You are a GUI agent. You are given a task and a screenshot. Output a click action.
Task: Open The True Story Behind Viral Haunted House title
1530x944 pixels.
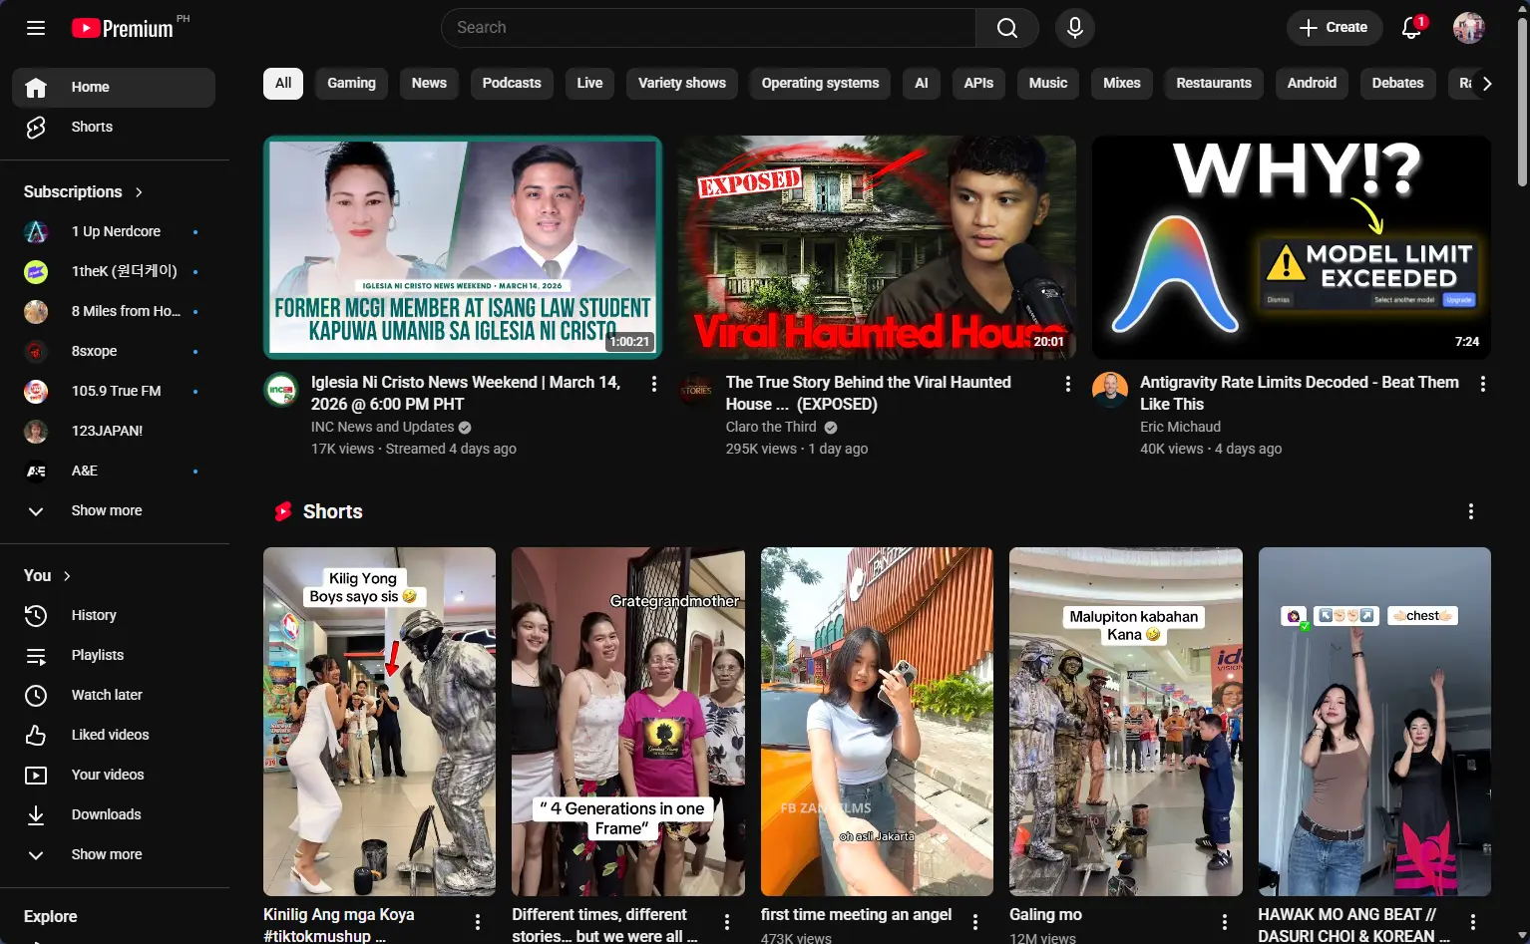869,393
